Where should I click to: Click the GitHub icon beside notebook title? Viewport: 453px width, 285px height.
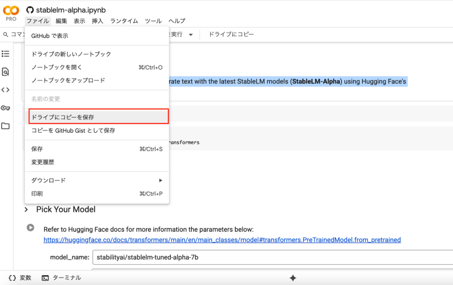[x=30, y=10]
